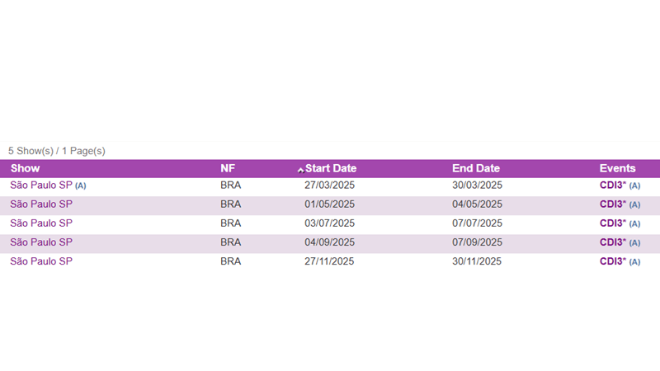Open CDI3* event for the 03/07/2025 show
This screenshot has height=371, width=660.
612,223
